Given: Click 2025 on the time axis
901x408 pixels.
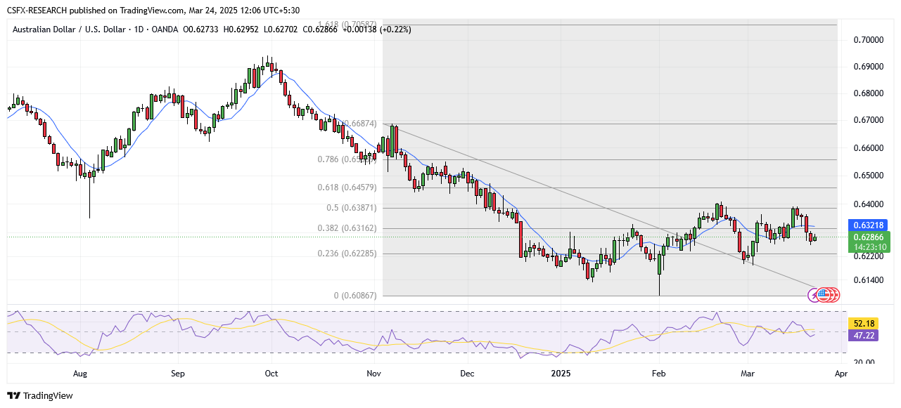Looking at the screenshot, I should coord(561,374).
